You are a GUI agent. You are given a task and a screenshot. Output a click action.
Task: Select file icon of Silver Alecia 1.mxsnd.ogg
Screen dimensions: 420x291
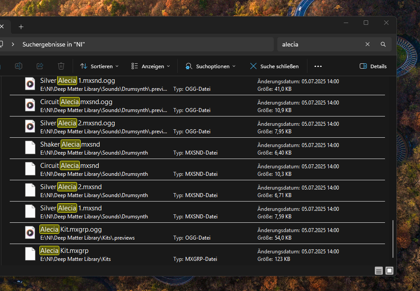click(x=30, y=84)
